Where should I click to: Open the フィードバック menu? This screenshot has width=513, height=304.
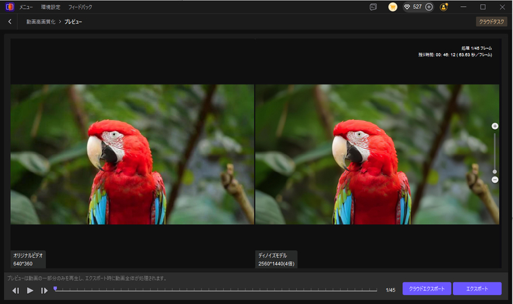pos(80,7)
